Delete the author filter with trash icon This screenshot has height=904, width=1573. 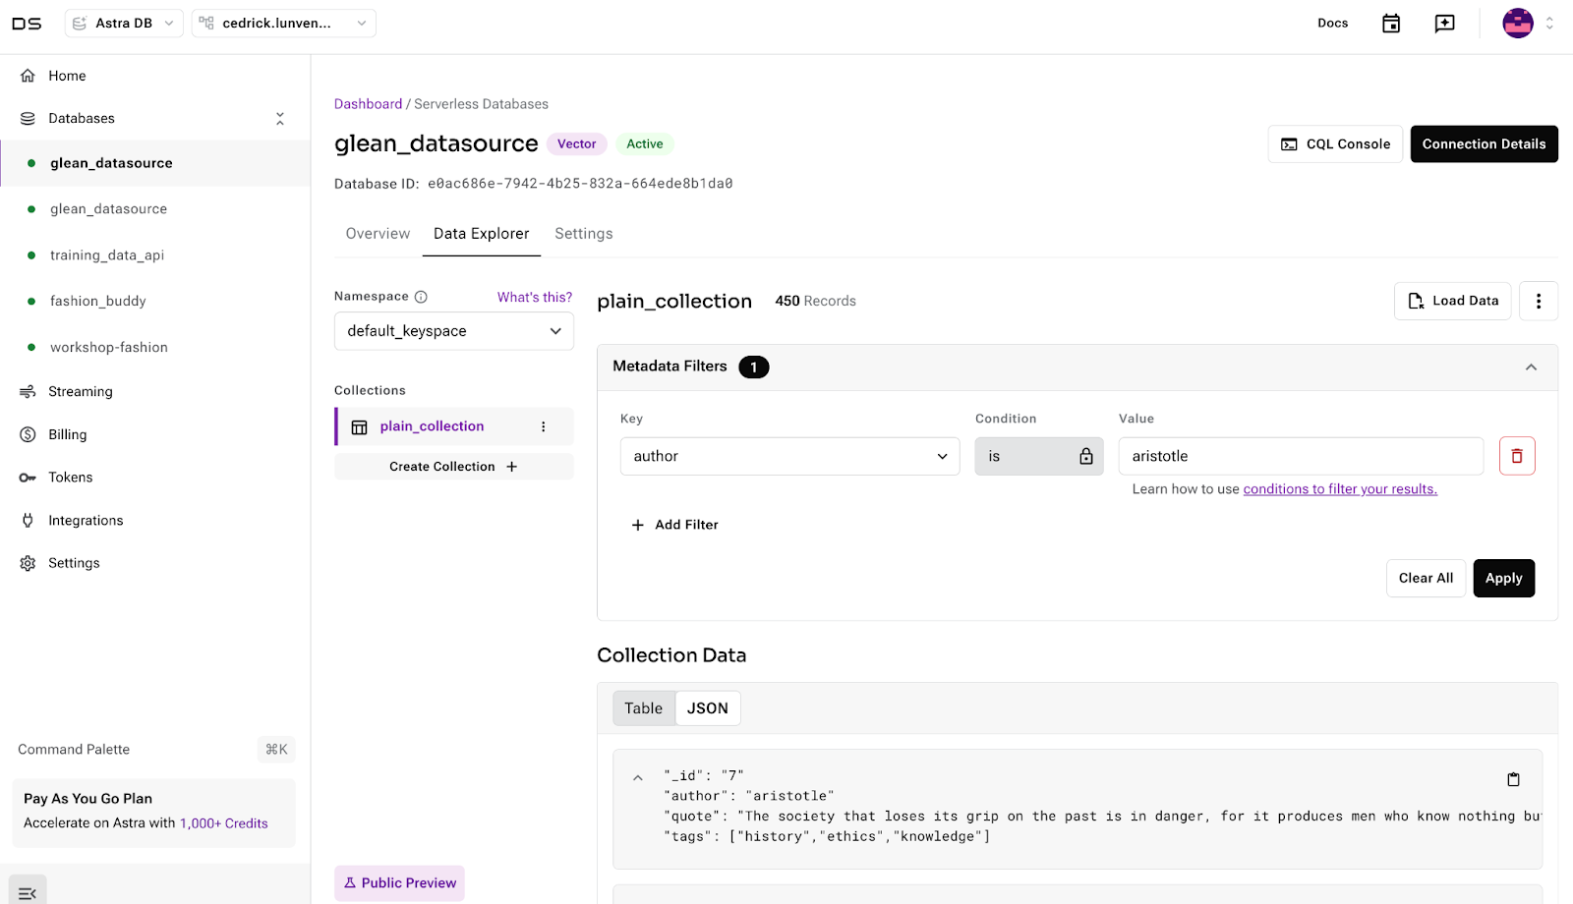[1517, 456]
